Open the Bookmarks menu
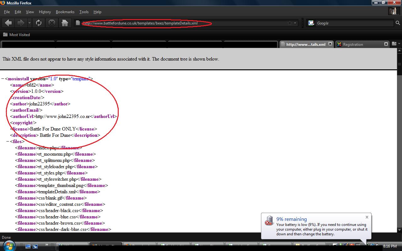This screenshot has height=251, width=402. [x=65, y=12]
